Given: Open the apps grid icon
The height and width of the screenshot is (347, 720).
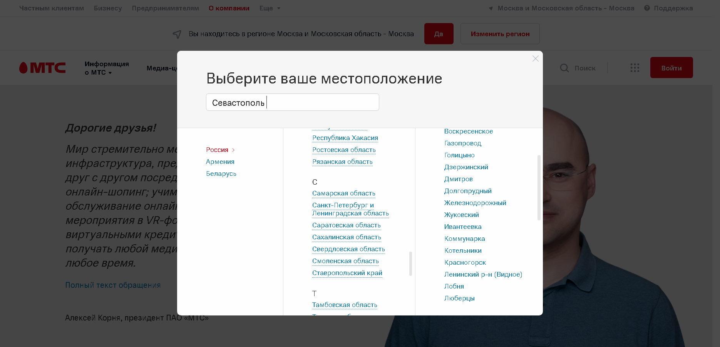Looking at the screenshot, I should click(x=635, y=68).
